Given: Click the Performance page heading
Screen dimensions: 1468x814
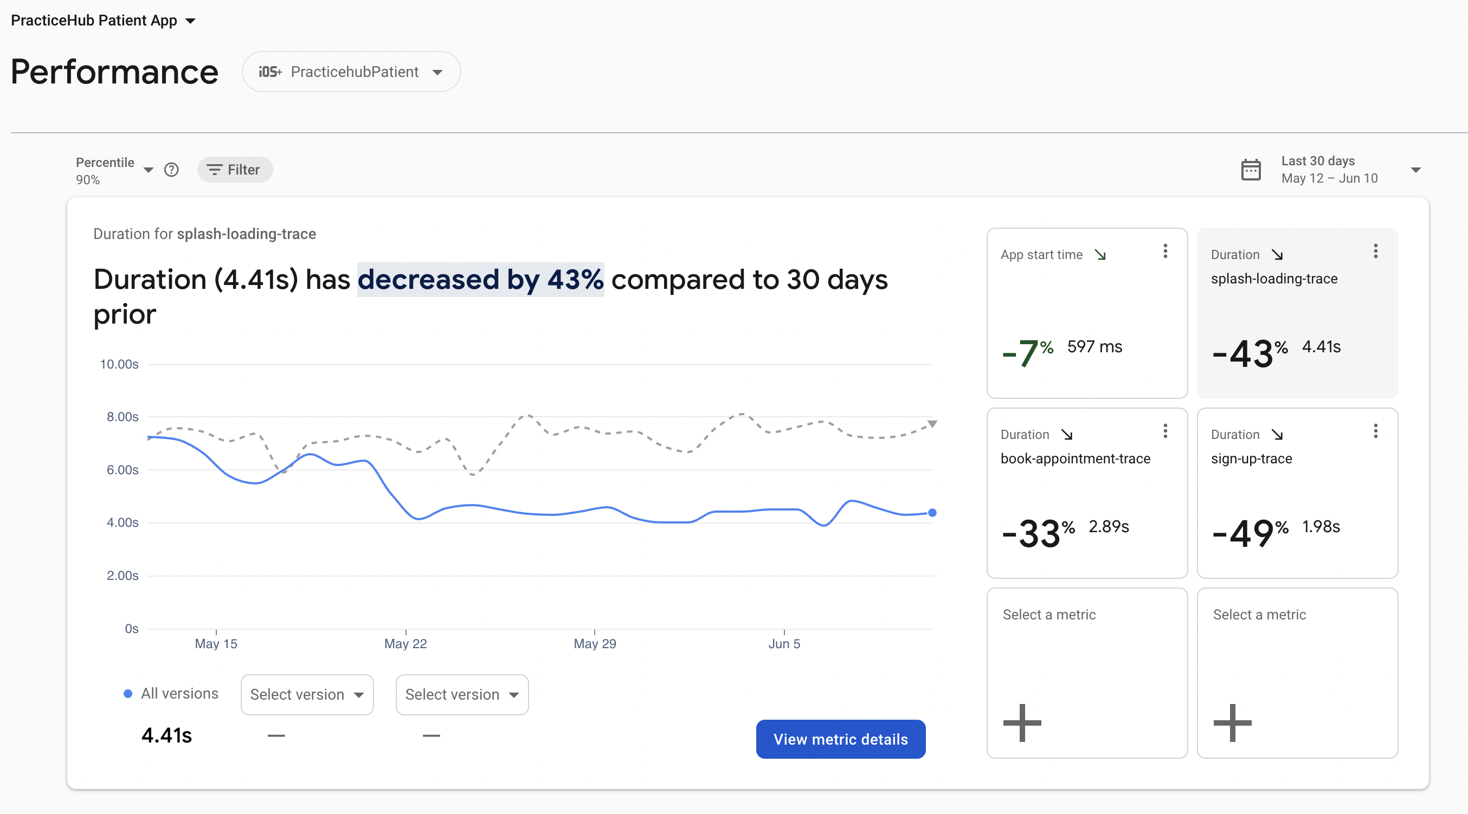Looking at the screenshot, I should point(114,72).
